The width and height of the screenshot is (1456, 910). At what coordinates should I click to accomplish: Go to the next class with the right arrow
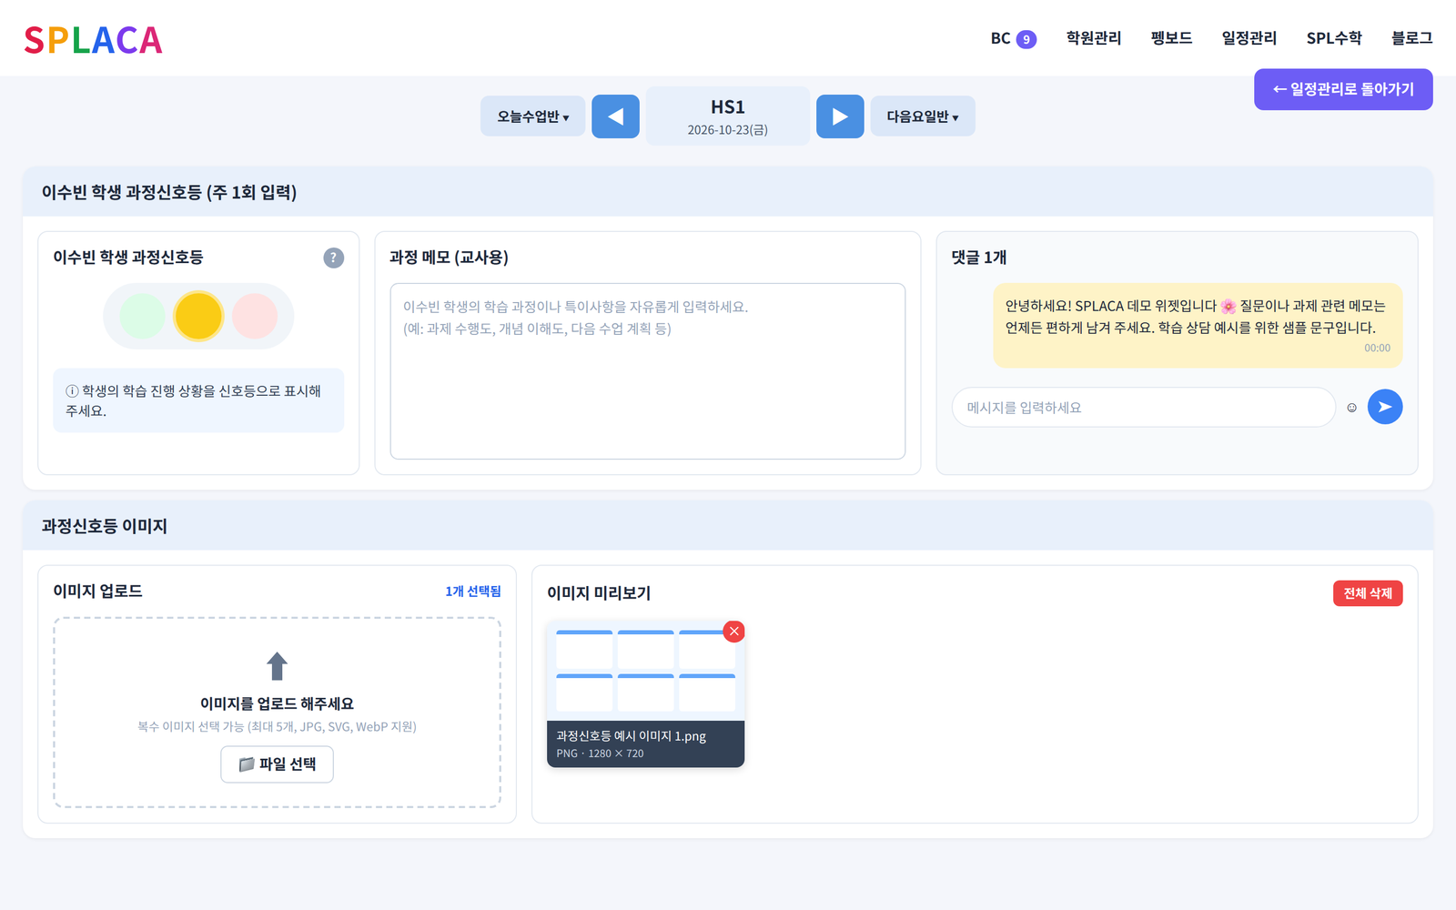(x=840, y=116)
